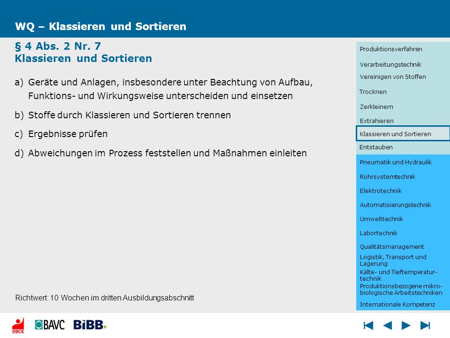Image resolution: width=450 pixels, height=338 pixels.
Task: Go to the previous slide arrow
Action: tap(388, 325)
